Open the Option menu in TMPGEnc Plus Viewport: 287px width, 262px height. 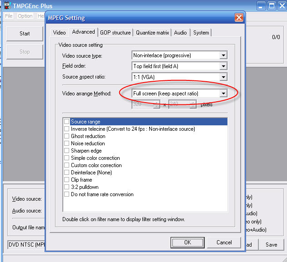[x=25, y=16]
